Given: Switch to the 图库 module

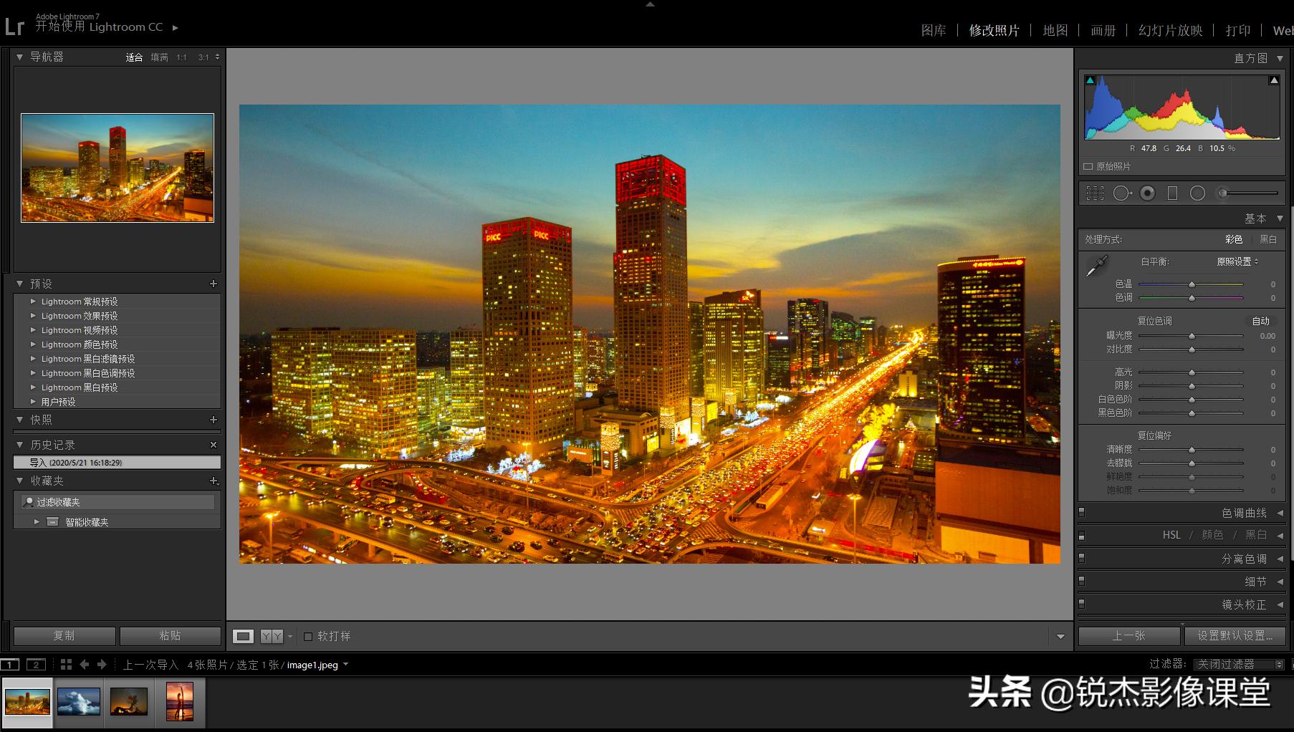Looking at the screenshot, I should [x=934, y=31].
